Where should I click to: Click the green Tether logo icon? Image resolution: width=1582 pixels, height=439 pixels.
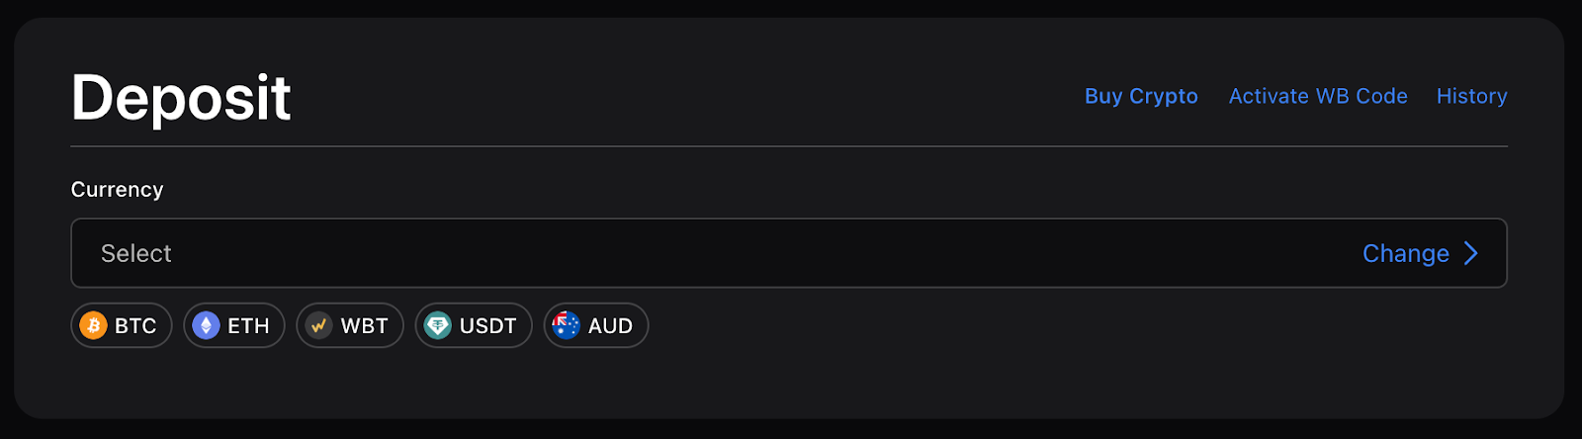[437, 325]
